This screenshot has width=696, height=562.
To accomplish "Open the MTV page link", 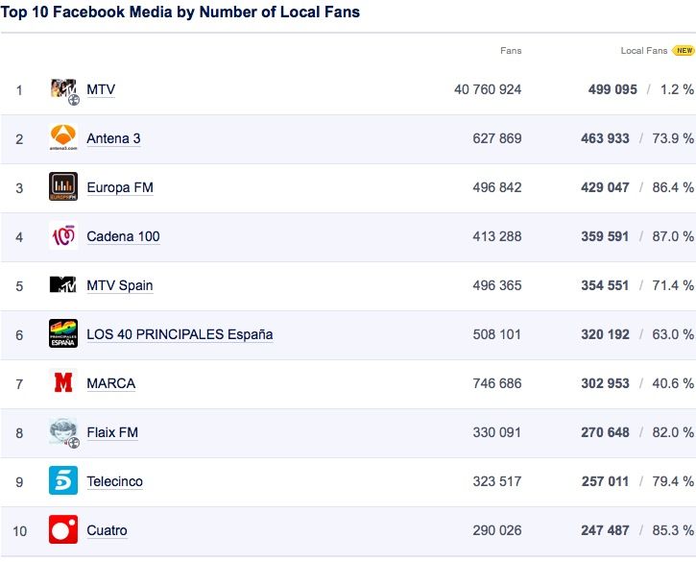I will tap(101, 89).
